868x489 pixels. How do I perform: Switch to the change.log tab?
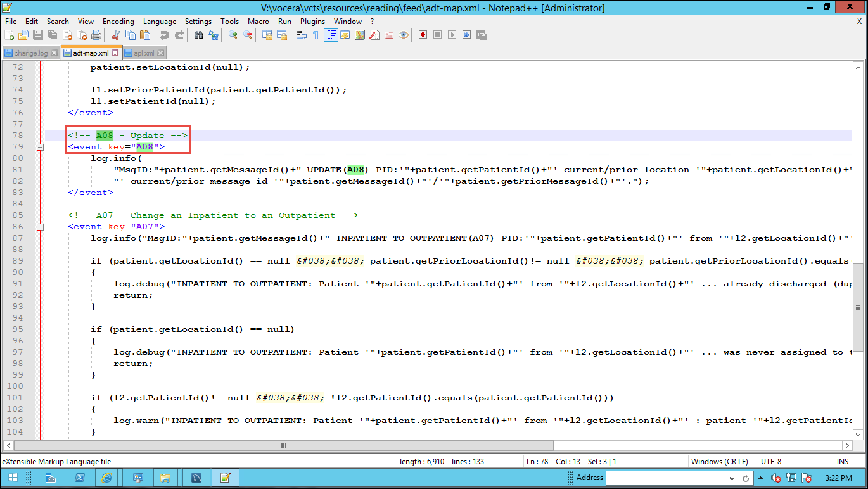tap(30, 53)
